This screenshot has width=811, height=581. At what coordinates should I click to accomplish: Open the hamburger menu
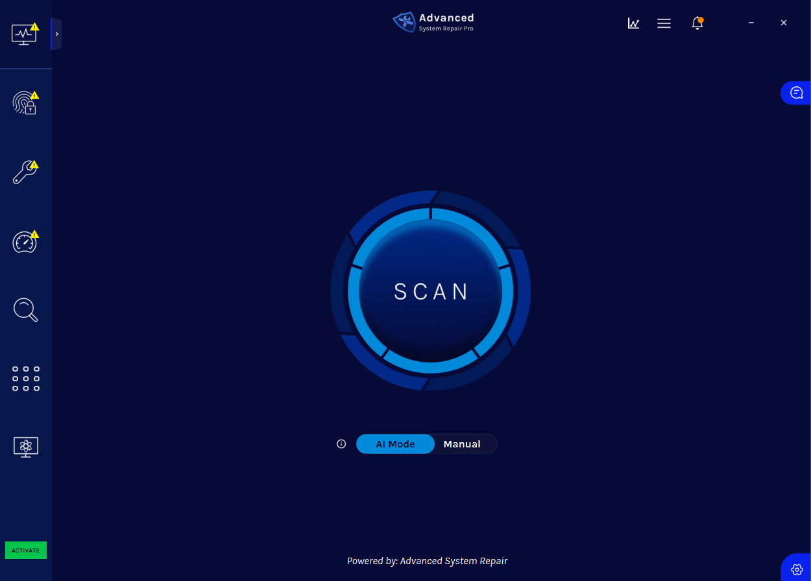[664, 23]
